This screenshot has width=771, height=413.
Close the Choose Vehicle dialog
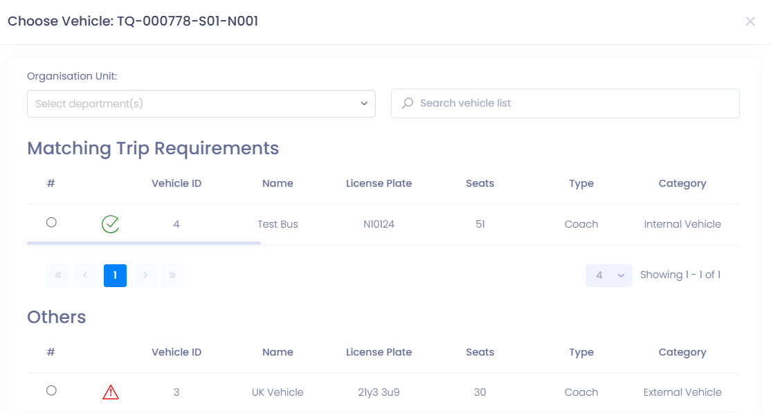click(x=750, y=21)
